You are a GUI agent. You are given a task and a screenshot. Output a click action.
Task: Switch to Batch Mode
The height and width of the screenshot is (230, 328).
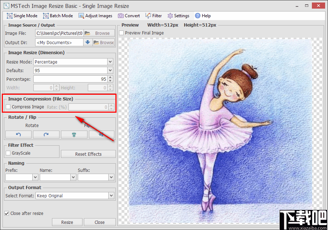tap(58, 15)
